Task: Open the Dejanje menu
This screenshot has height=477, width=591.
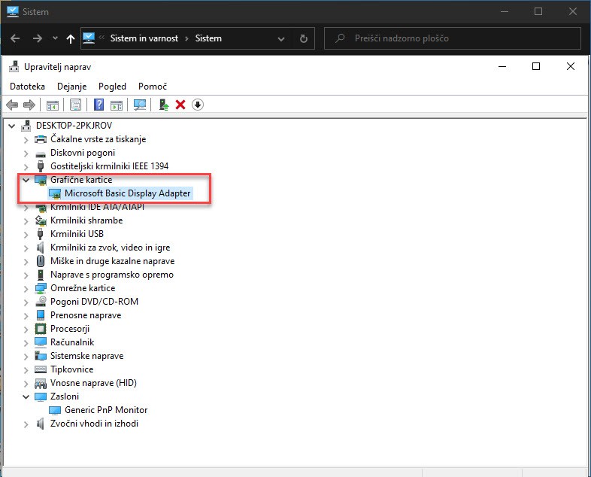Action: click(x=71, y=87)
